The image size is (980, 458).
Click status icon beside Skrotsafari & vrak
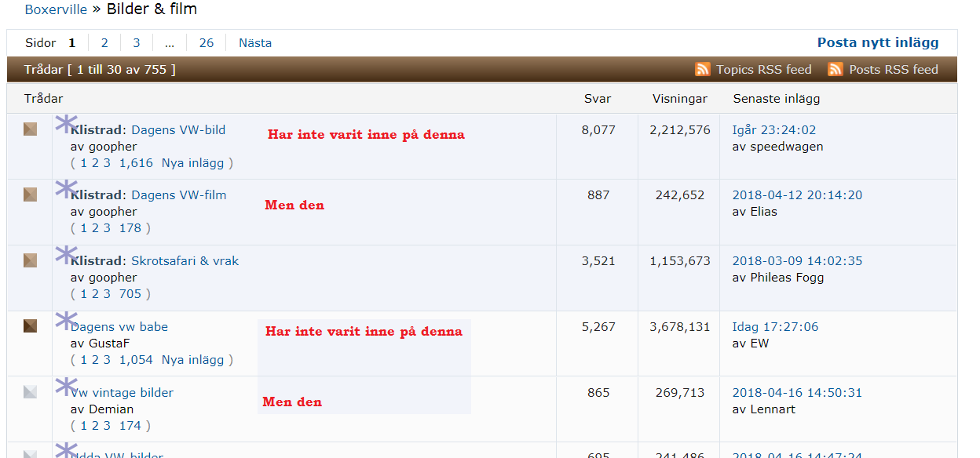tap(30, 260)
